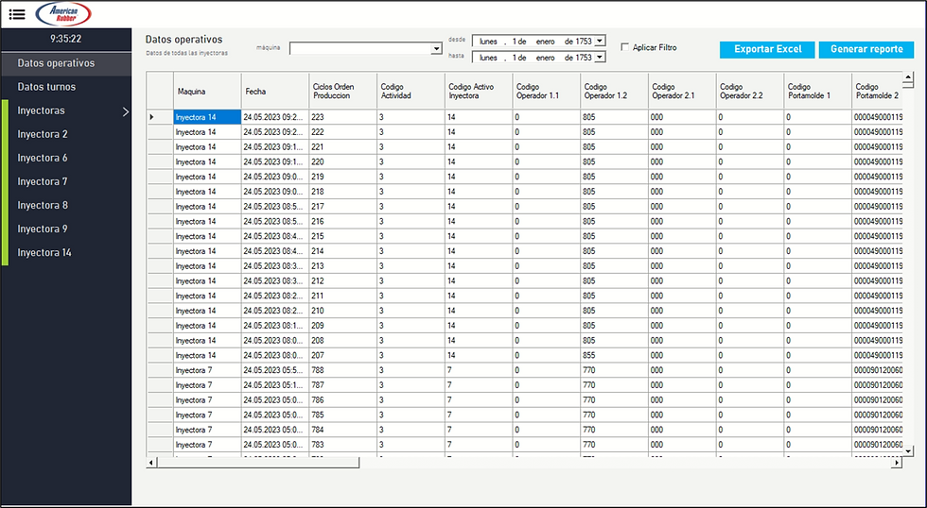Click the Maquina column header
Image resolution: width=927 pixels, height=508 pixels.
pos(207,92)
